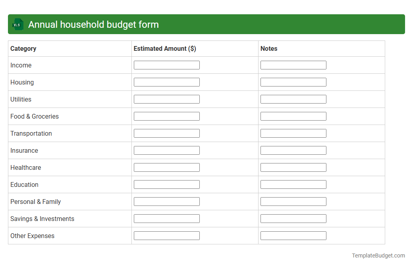This screenshot has height=267, width=413.
Task: Click the Utilities estimated amount field
Action: pos(166,99)
